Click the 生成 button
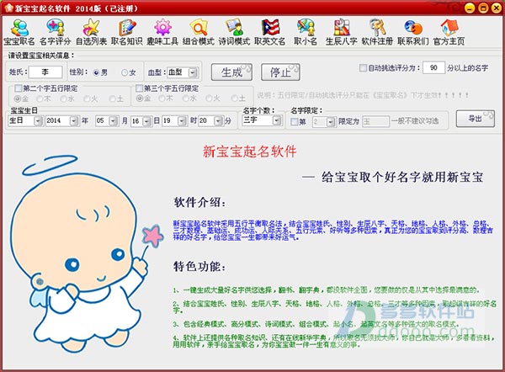505x372 pixels. 231,72
